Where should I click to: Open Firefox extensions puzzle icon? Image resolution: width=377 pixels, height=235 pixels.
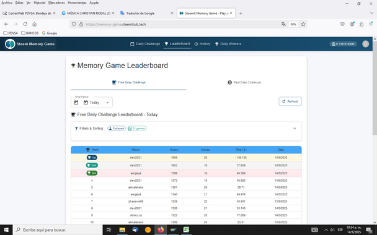pos(361,24)
